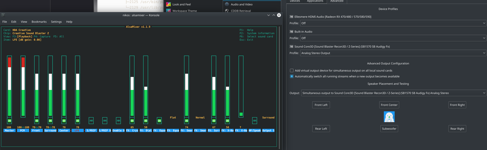Click the listener avatar between speaker buttons
This screenshot has width=487, height=150.
(x=389, y=116)
